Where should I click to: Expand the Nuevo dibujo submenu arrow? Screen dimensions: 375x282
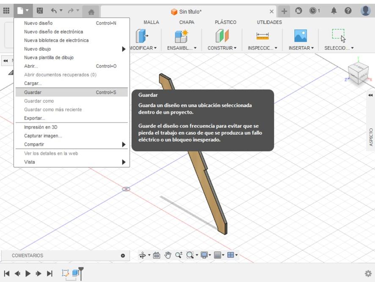[124, 49]
